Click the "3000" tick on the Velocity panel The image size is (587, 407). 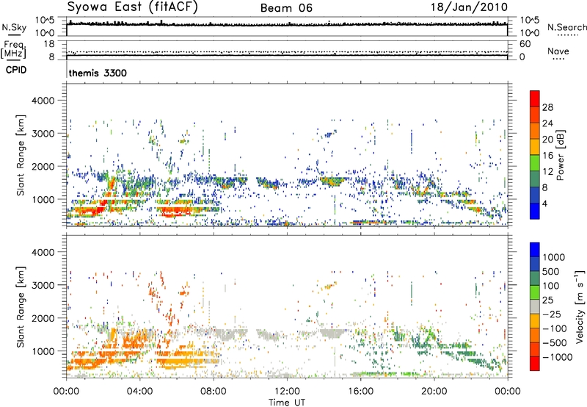coord(43,285)
